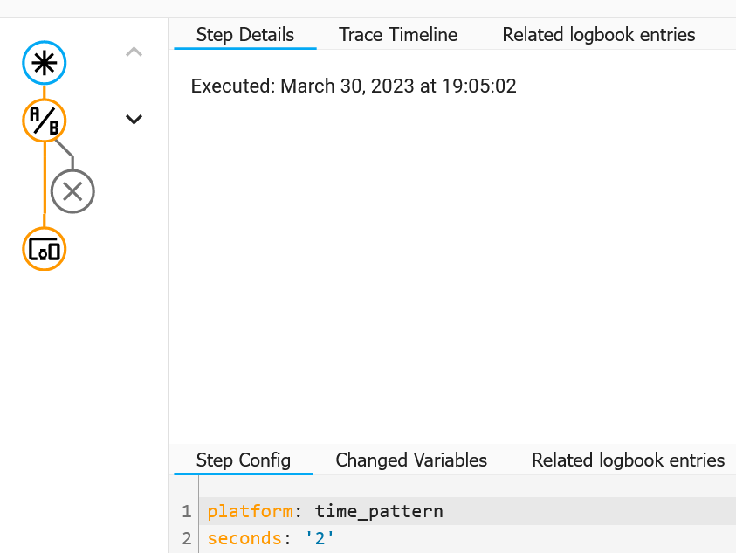This screenshot has height=553, width=736.
Task: Click the down chevron arrow
Action: [x=134, y=120]
